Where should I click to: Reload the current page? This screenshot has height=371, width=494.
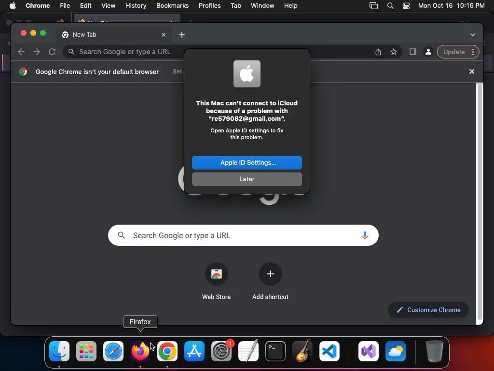52,52
